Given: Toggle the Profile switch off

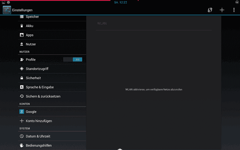Looking at the screenshot, I should [x=73, y=60].
